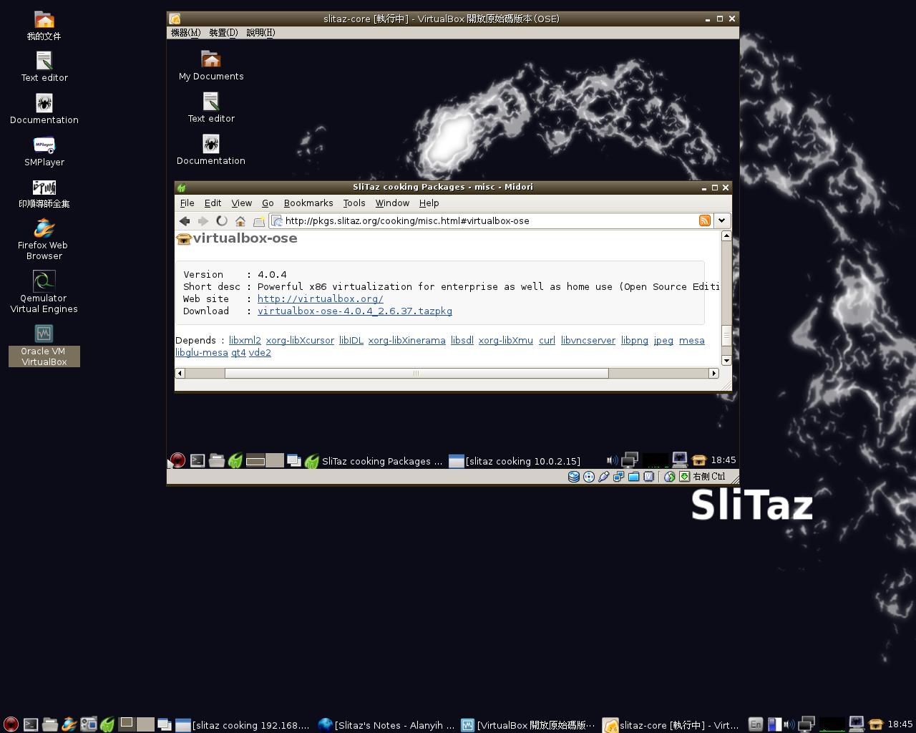Click the new tab icon beside Midori home button

(x=259, y=221)
